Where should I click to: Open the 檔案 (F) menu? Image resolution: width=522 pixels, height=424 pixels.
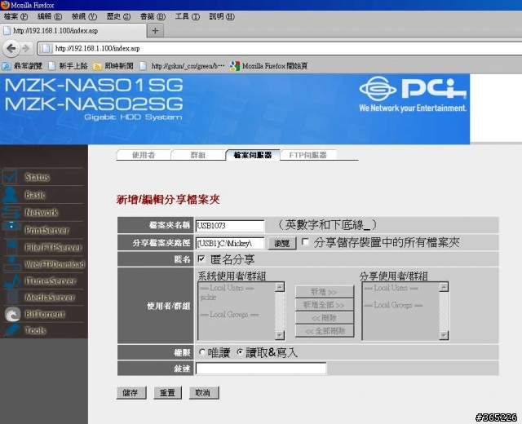click(x=15, y=16)
